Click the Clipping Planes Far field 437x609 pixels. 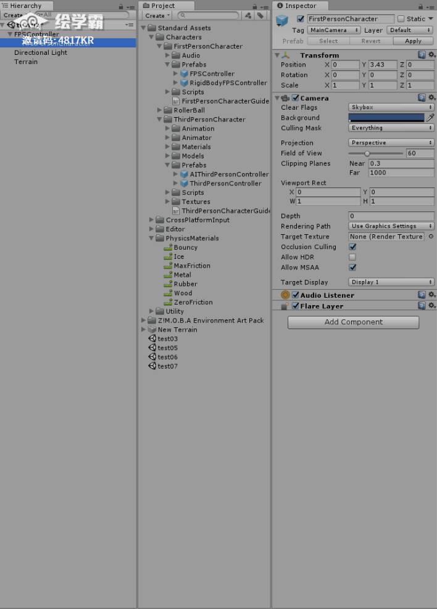click(x=401, y=173)
